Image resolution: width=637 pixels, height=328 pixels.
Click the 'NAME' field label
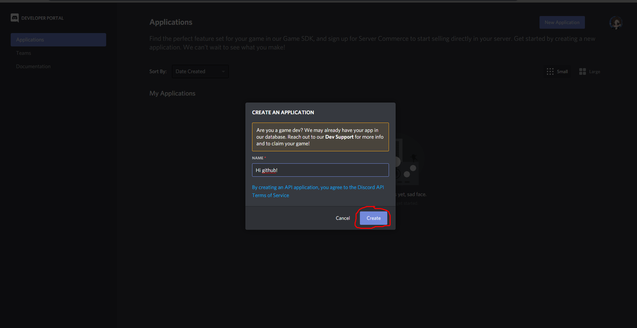[x=258, y=158]
